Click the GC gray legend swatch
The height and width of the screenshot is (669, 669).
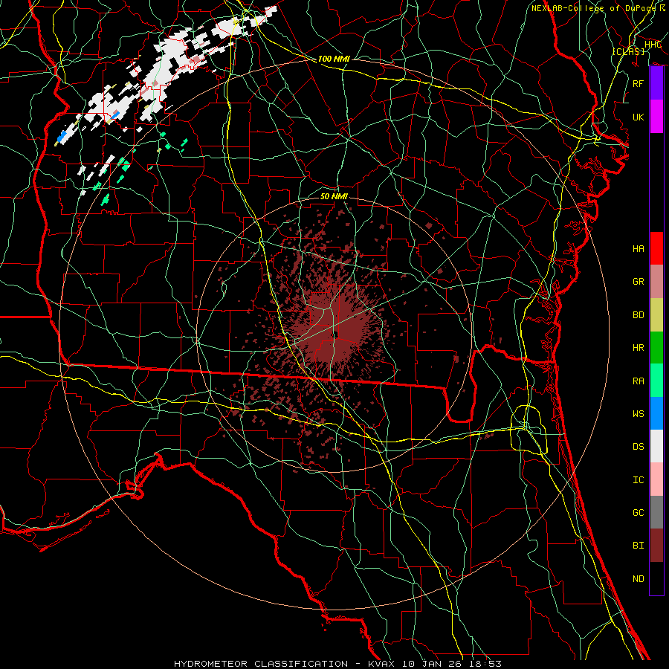click(656, 512)
